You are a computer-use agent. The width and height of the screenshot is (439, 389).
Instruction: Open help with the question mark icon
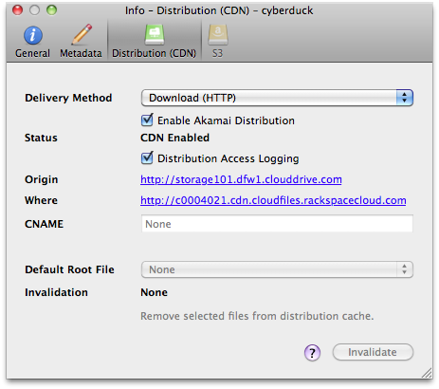[x=312, y=352]
